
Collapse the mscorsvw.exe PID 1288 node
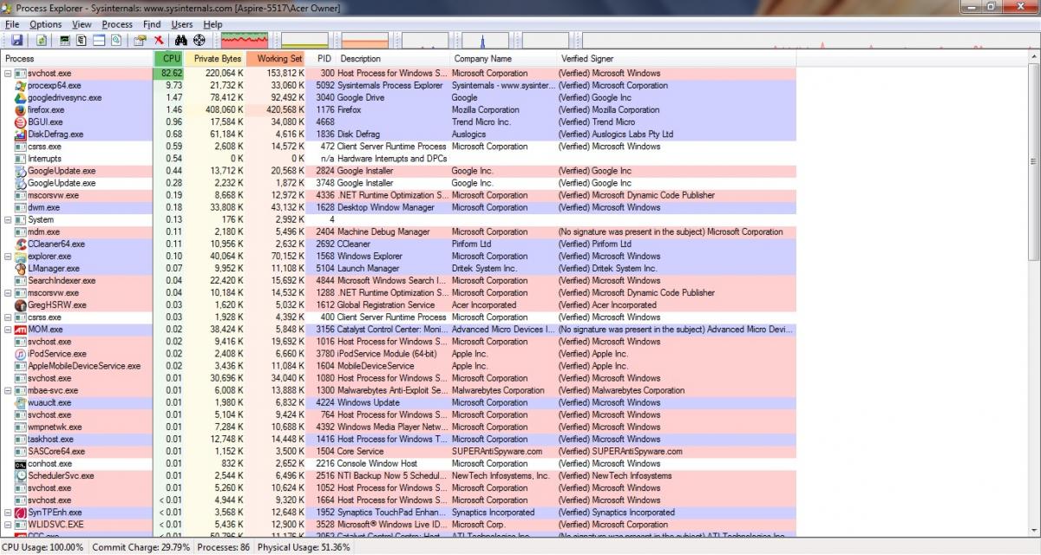click(9, 293)
